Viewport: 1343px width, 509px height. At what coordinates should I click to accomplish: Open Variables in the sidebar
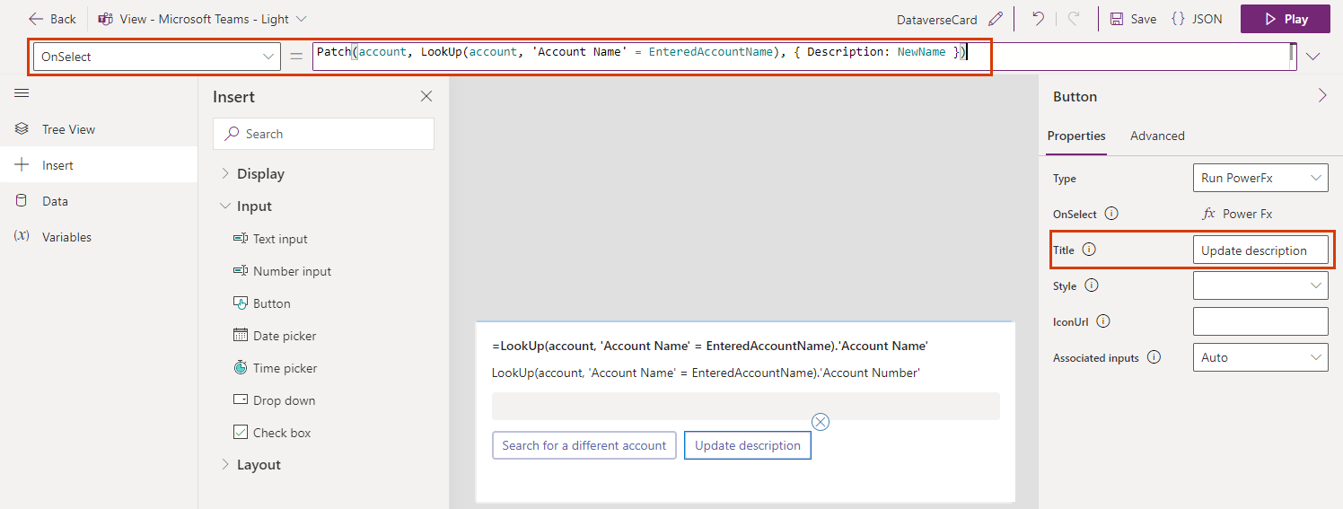tap(99, 237)
